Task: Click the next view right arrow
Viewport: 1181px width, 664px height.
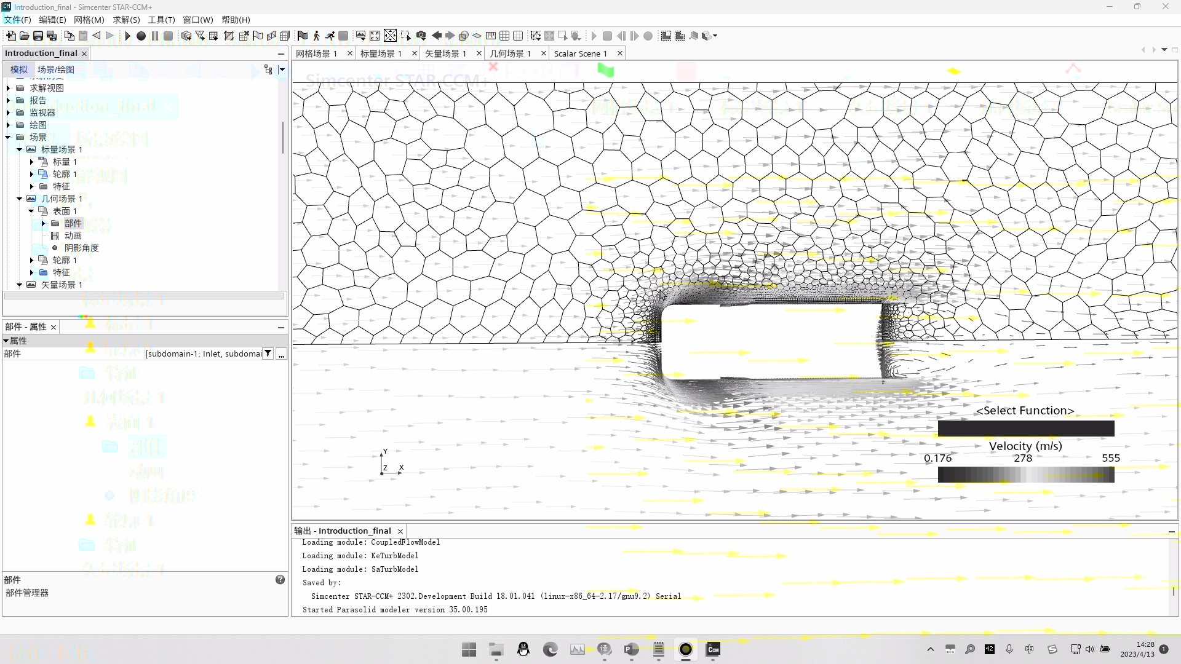Action: click(x=450, y=36)
